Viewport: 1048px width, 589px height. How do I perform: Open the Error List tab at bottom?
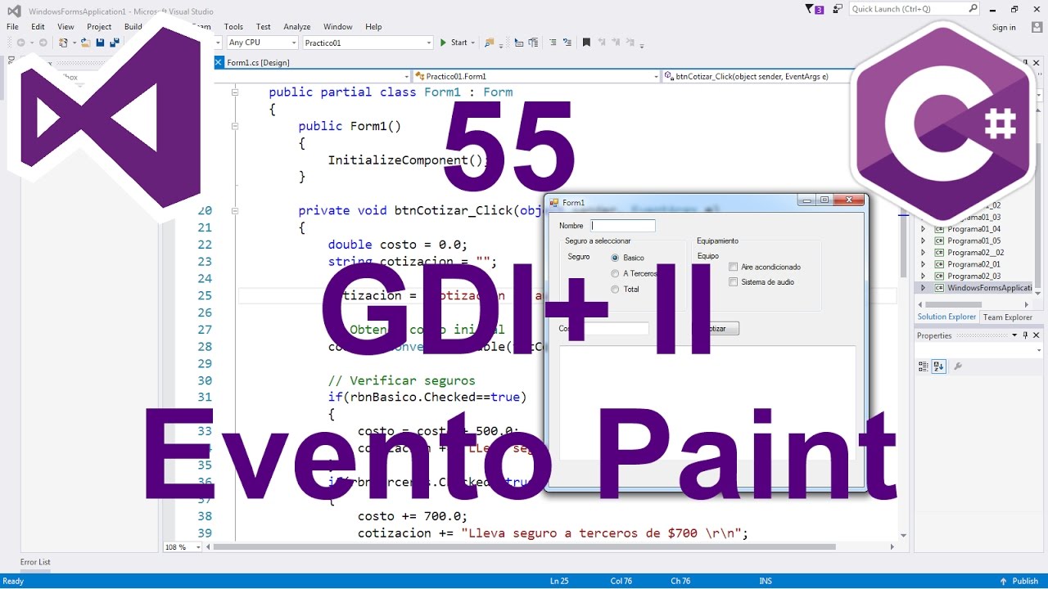[x=35, y=562]
